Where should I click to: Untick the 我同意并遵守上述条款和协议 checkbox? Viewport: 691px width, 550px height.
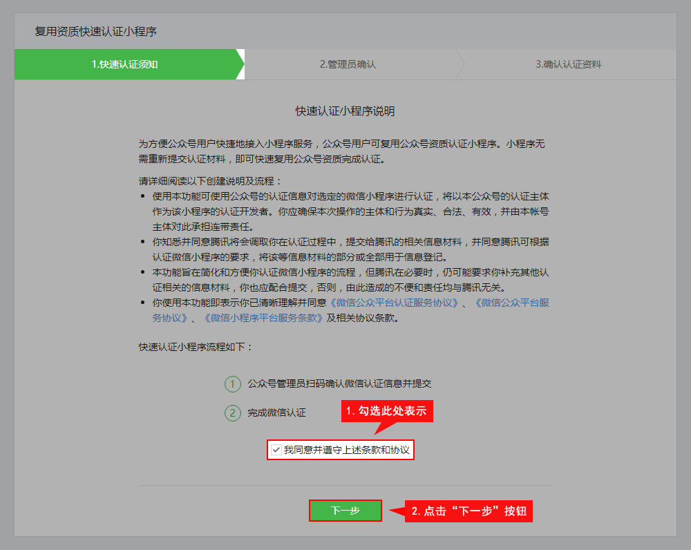click(276, 451)
